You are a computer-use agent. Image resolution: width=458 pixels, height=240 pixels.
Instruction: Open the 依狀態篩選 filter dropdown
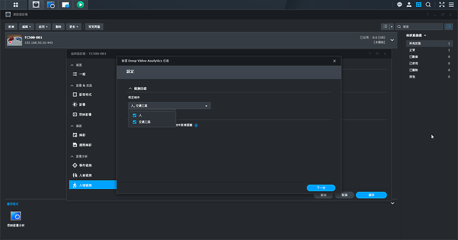coord(416,36)
